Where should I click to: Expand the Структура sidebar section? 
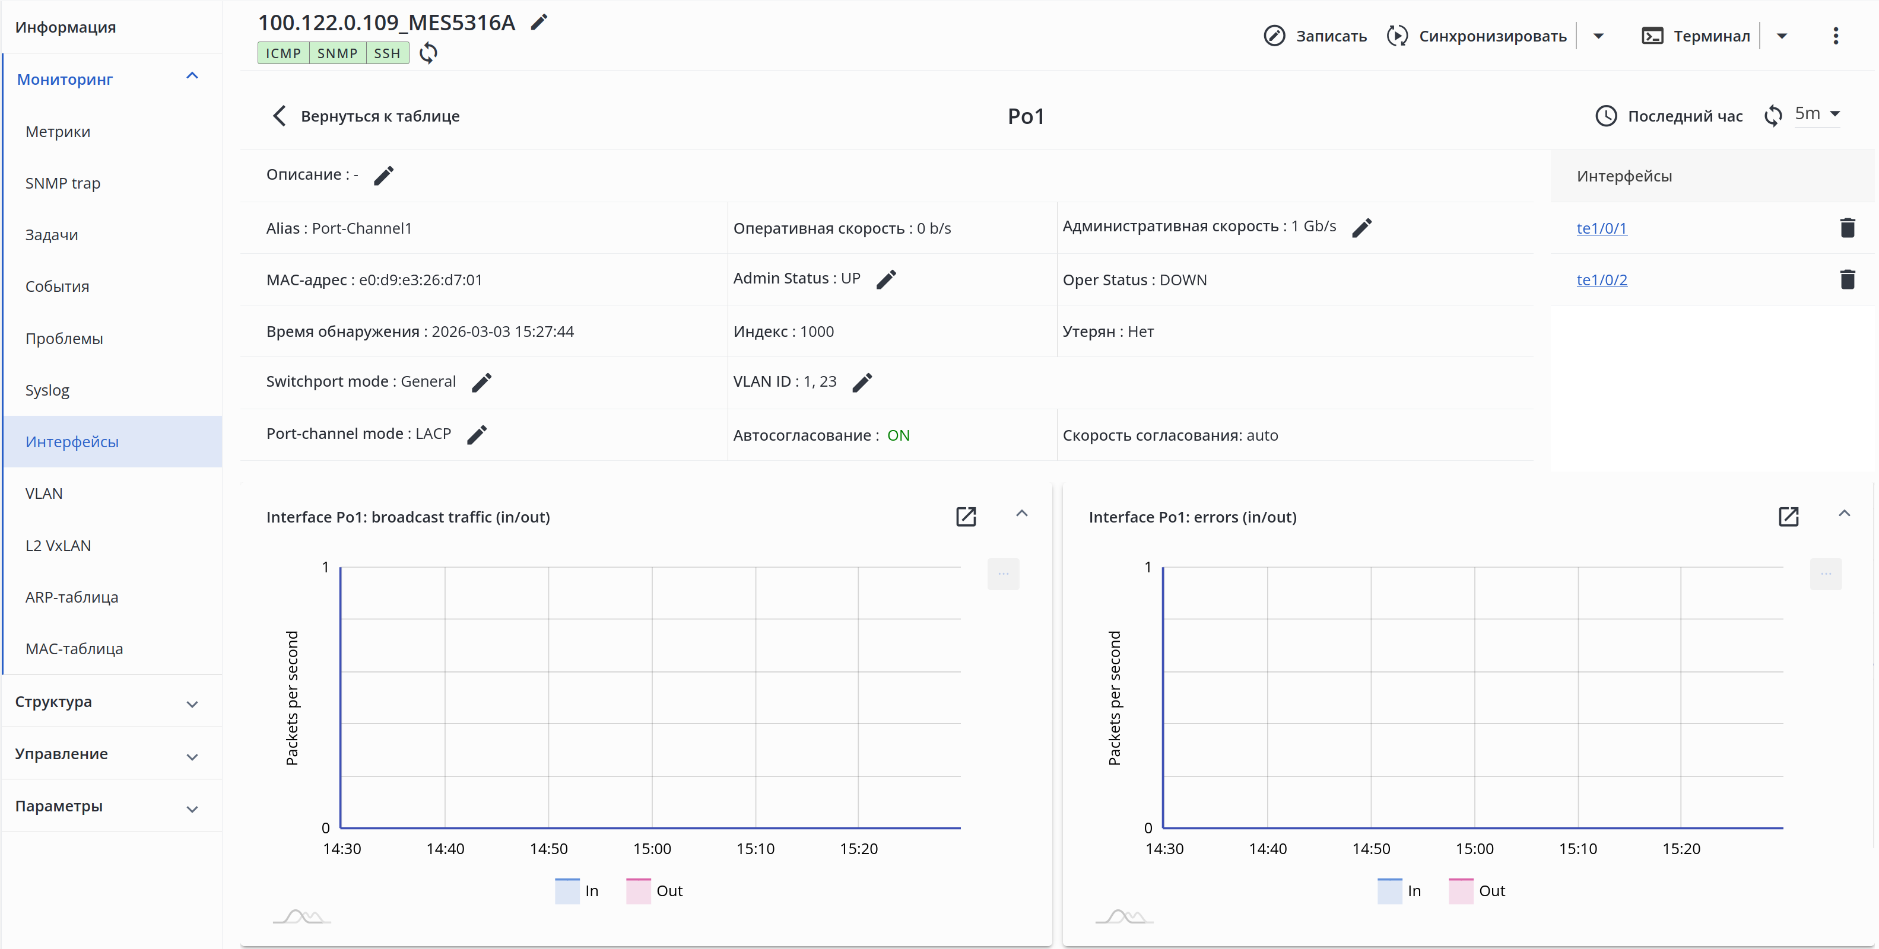(109, 702)
